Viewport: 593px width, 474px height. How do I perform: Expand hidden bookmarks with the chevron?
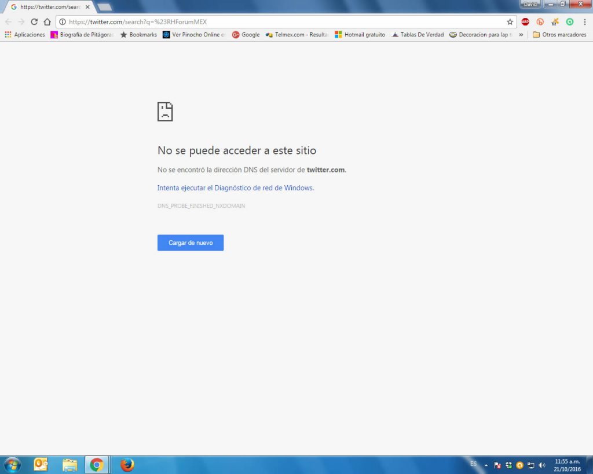(521, 34)
